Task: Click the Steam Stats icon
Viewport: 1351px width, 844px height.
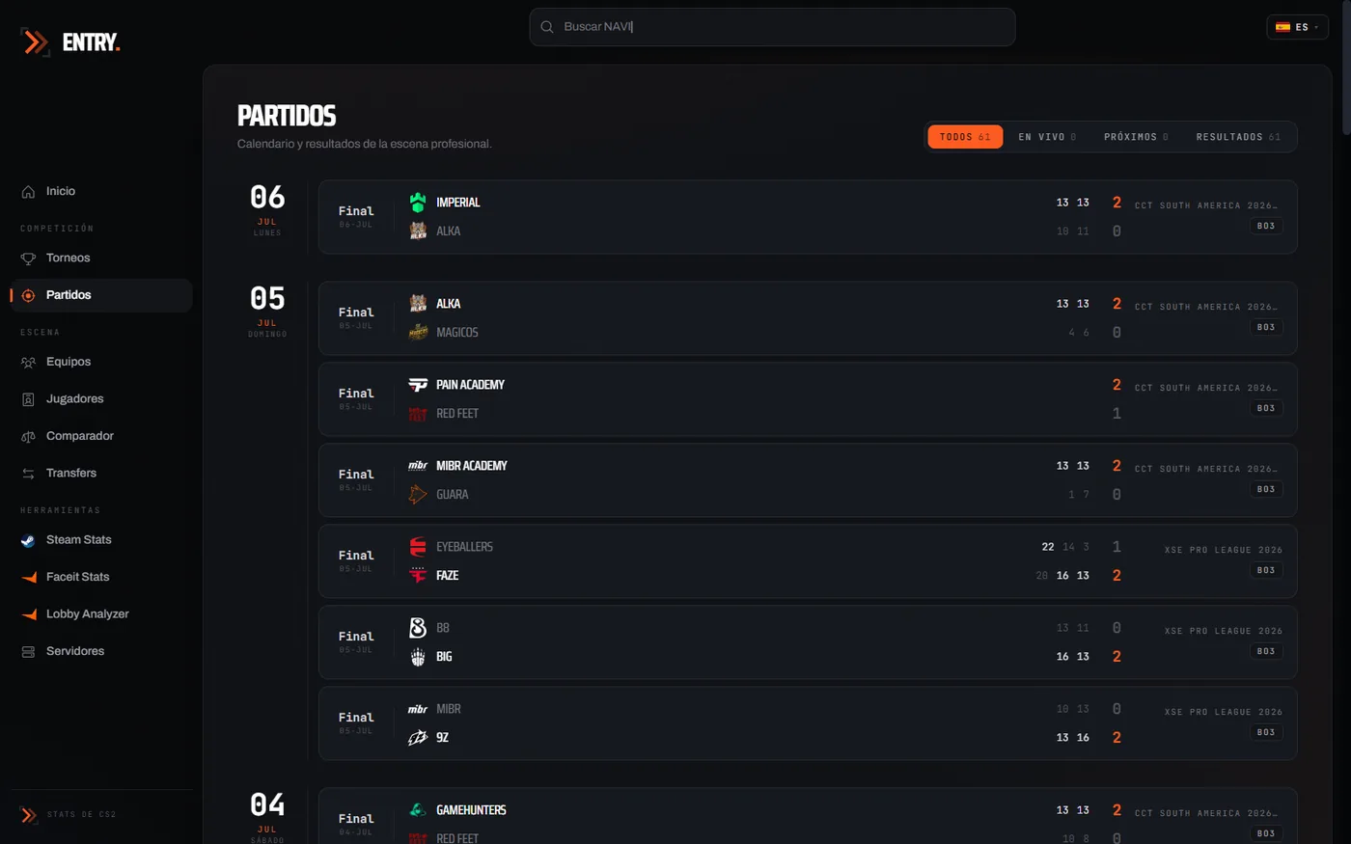Action: pos(28,540)
